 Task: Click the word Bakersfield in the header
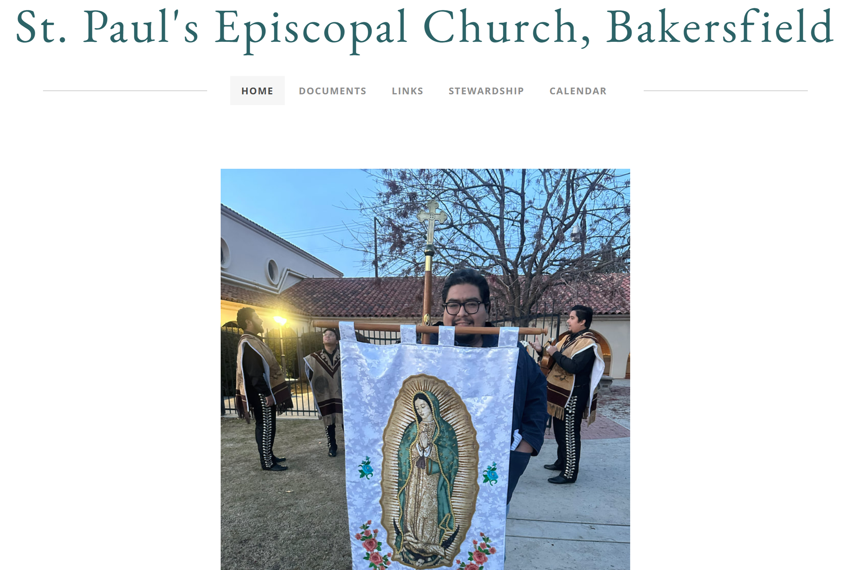tap(719, 27)
